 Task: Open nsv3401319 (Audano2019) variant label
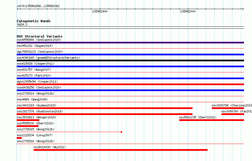pyautogui.click(x=37, y=105)
